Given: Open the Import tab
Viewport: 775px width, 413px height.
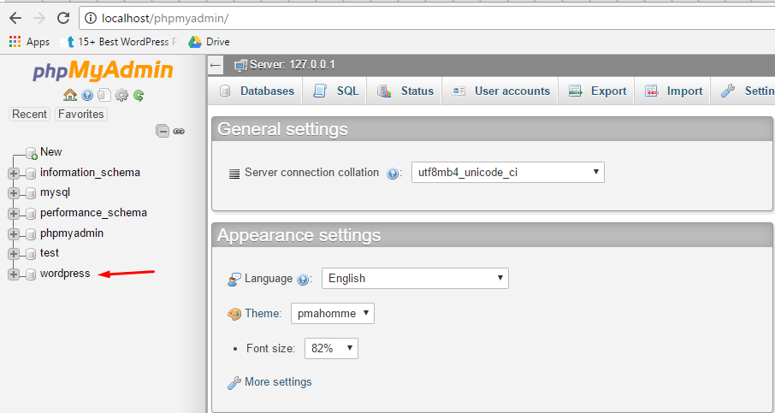Looking at the screenshot, I should click(x=672, y=91).
